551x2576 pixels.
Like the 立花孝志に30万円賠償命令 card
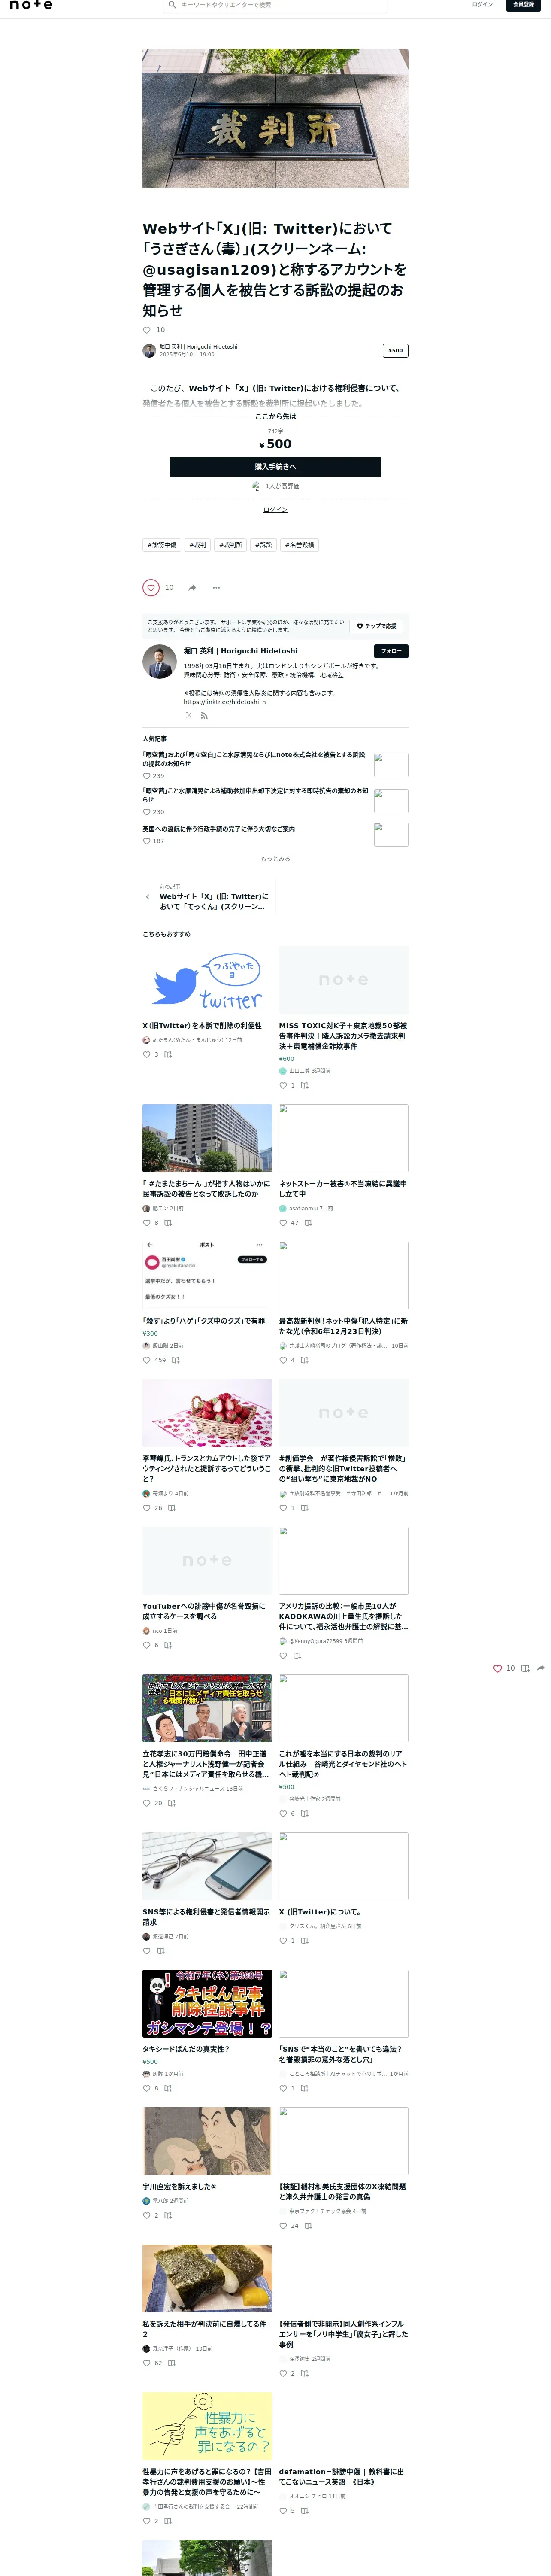(x=147, y=1803)
